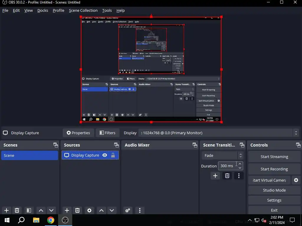
Task: Increase transition duration with up arrow
Action: (240, 164)
